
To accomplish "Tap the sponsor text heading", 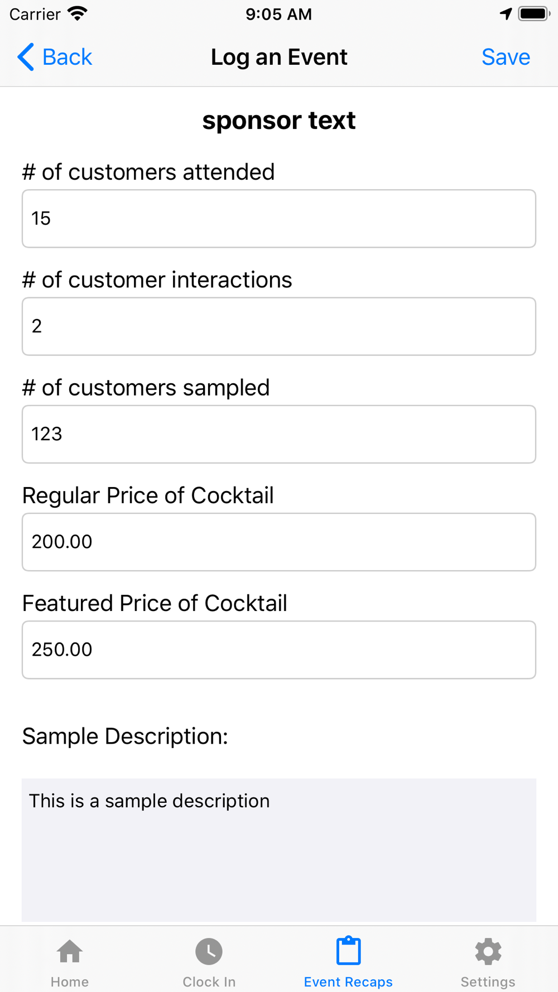I will point(279,121).
